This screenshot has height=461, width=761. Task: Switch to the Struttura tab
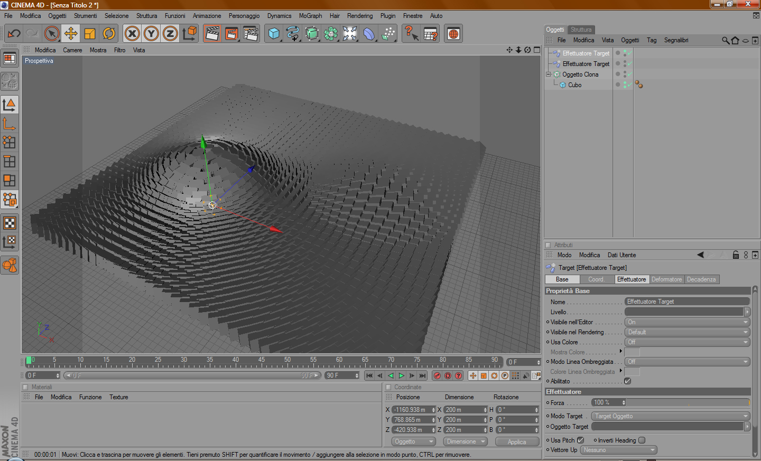click(581, 30)
